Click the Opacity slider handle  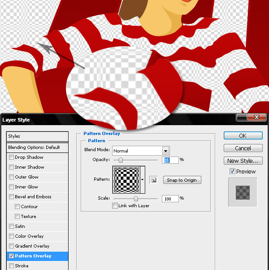[121, 160]
